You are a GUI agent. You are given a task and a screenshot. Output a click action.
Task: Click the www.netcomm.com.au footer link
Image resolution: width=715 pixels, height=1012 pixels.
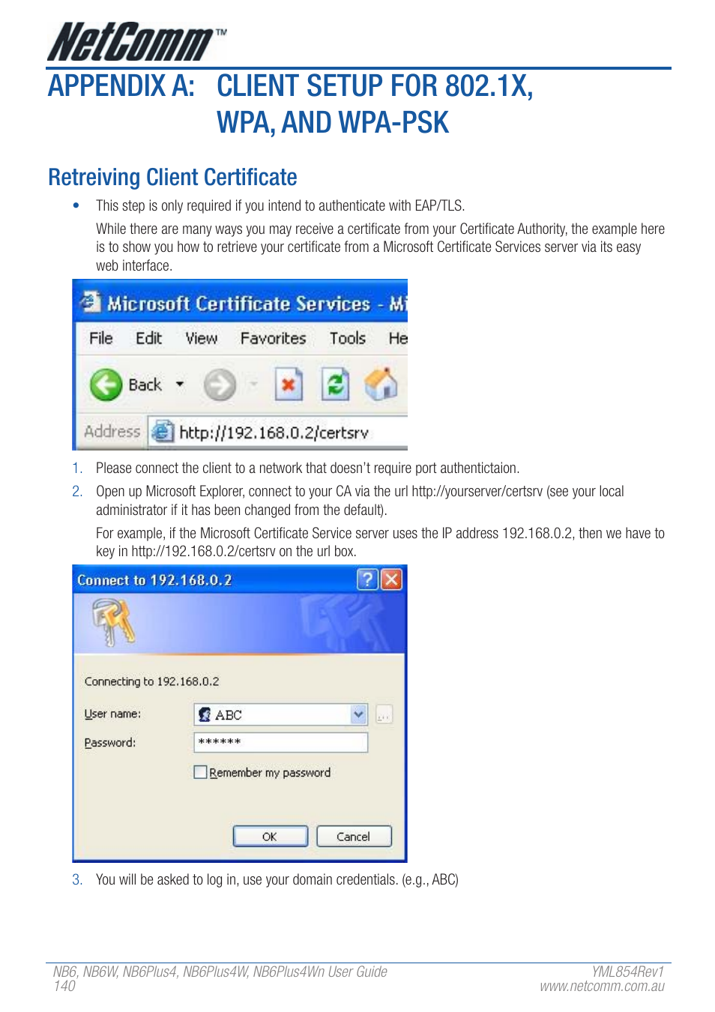603,987
